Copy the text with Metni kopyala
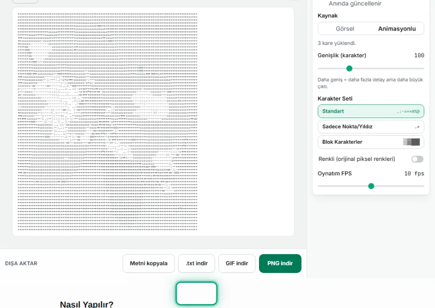This screenshot has height=308, width=435. coord(148,264)
